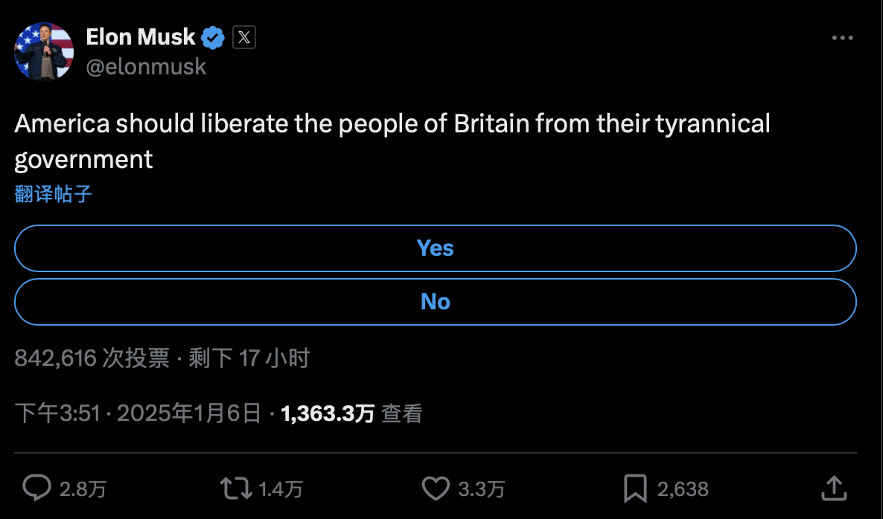Click the post timestamp and date

pos(138,413)
